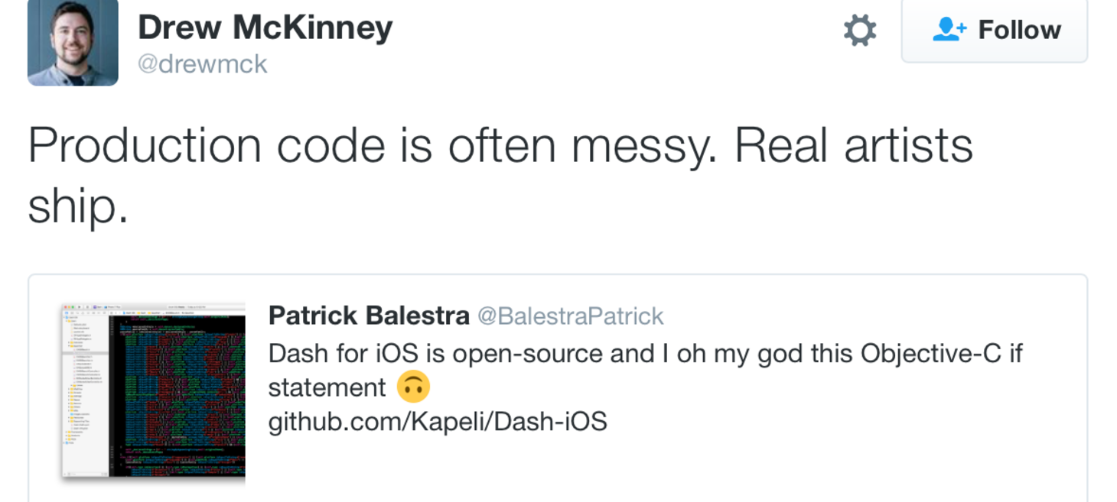
Task: Open the @drewmck handle link
Action: [202, 63]
